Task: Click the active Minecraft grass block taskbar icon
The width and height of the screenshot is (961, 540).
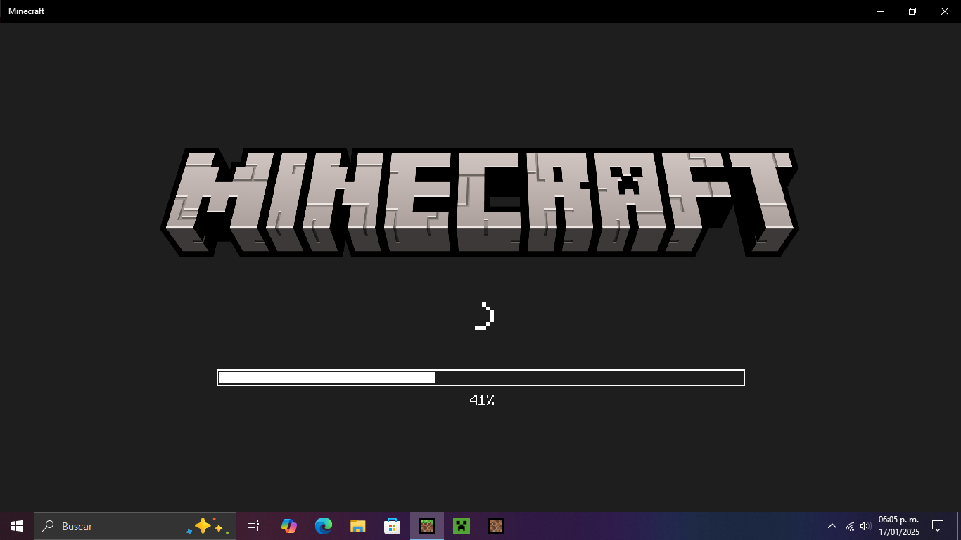Action: pos(426,526)
